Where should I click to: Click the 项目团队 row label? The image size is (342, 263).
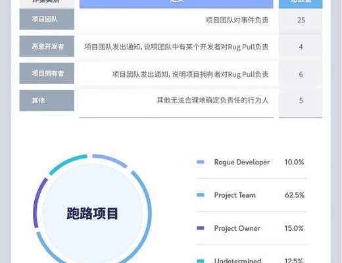(x=47, y=19)
